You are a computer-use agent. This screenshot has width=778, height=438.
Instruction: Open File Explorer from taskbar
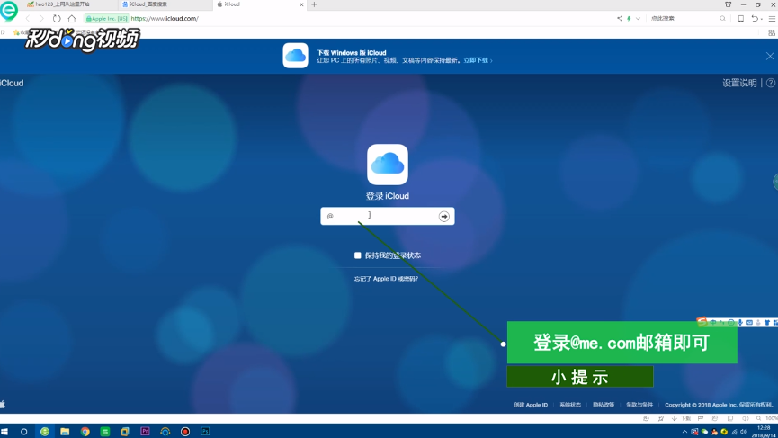65,432
